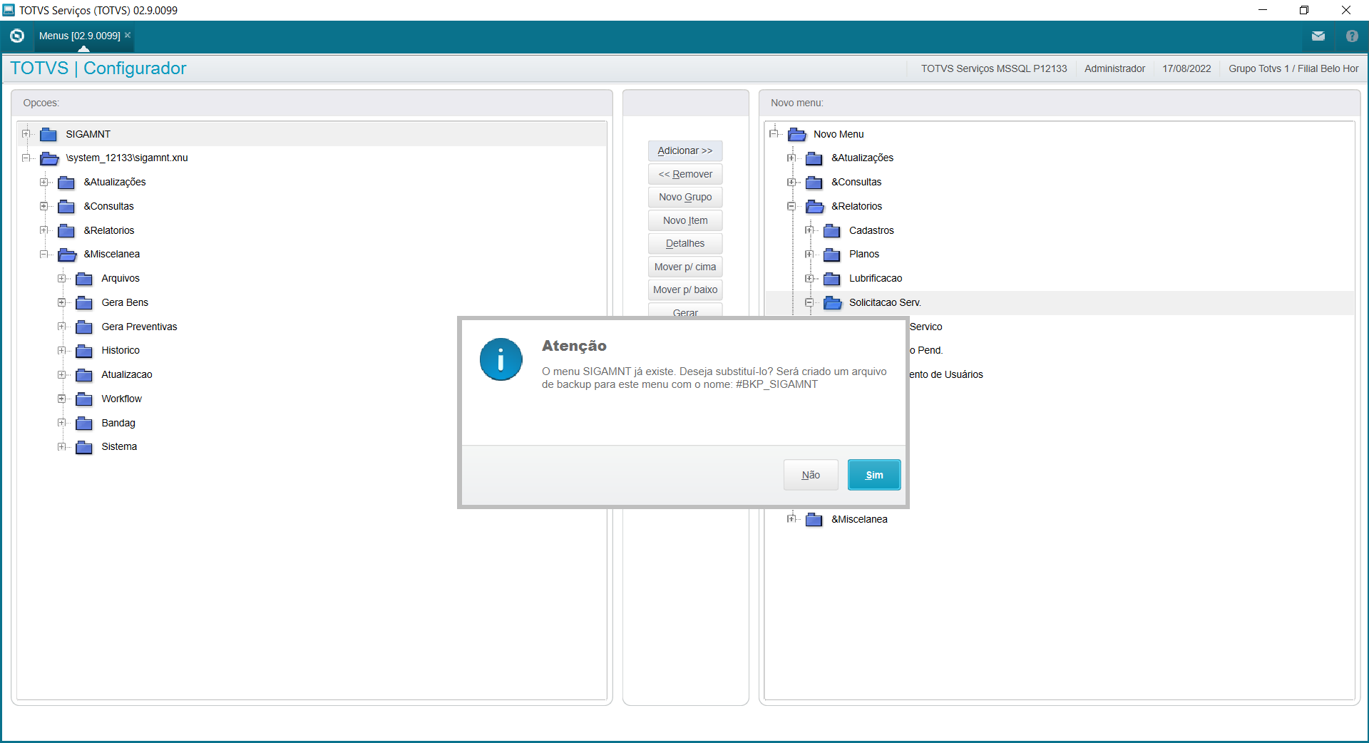
Task: Expand left &Consultas node
Action: [44, 206]
